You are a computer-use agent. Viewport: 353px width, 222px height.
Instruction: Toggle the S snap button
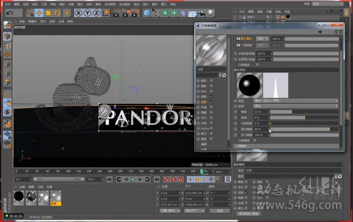coord(7,112)
